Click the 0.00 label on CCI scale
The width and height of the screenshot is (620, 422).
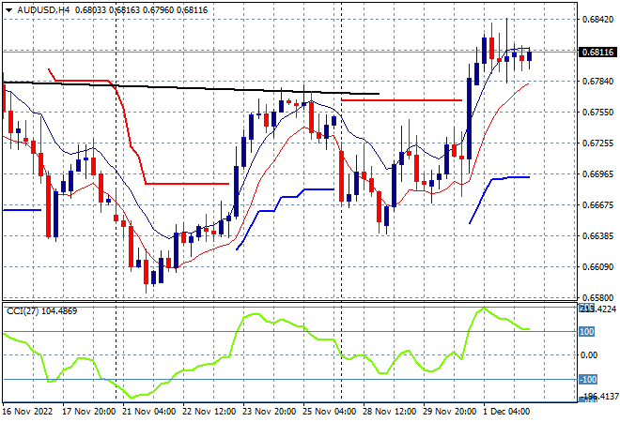(x=589, y=355)
